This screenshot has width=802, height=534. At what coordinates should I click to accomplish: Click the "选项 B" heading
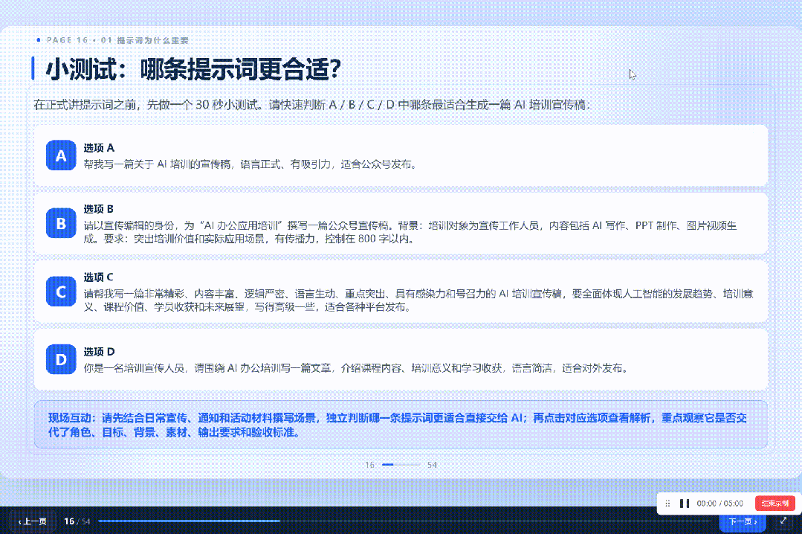click(99, 209)
